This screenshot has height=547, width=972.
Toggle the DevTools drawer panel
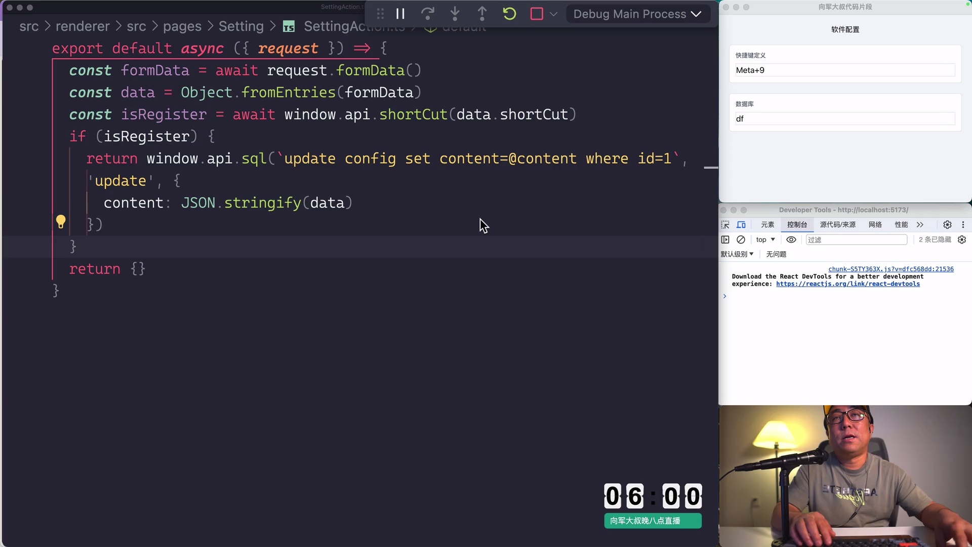coord(725,240)
